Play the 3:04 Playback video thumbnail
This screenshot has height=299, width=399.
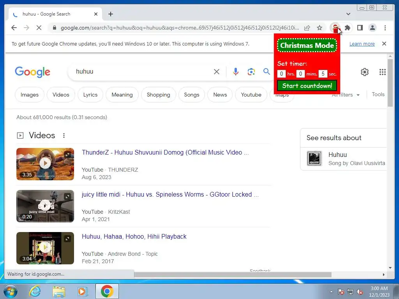(x=45, y=248)
